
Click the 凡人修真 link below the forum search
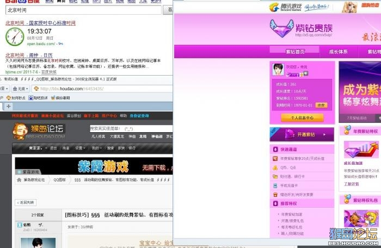pyautogui.click(x=98, y=137)
